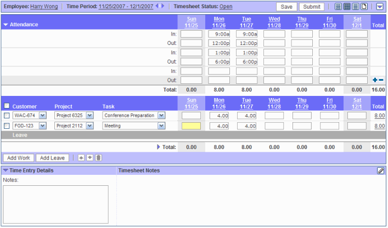Tick the checkbox for WAC-674 row
Viewport: 388px width, 228px height.
click(x=7, y=116)
